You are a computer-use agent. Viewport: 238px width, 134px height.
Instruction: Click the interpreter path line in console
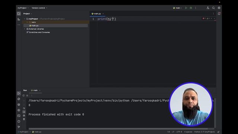pos(99,100)
